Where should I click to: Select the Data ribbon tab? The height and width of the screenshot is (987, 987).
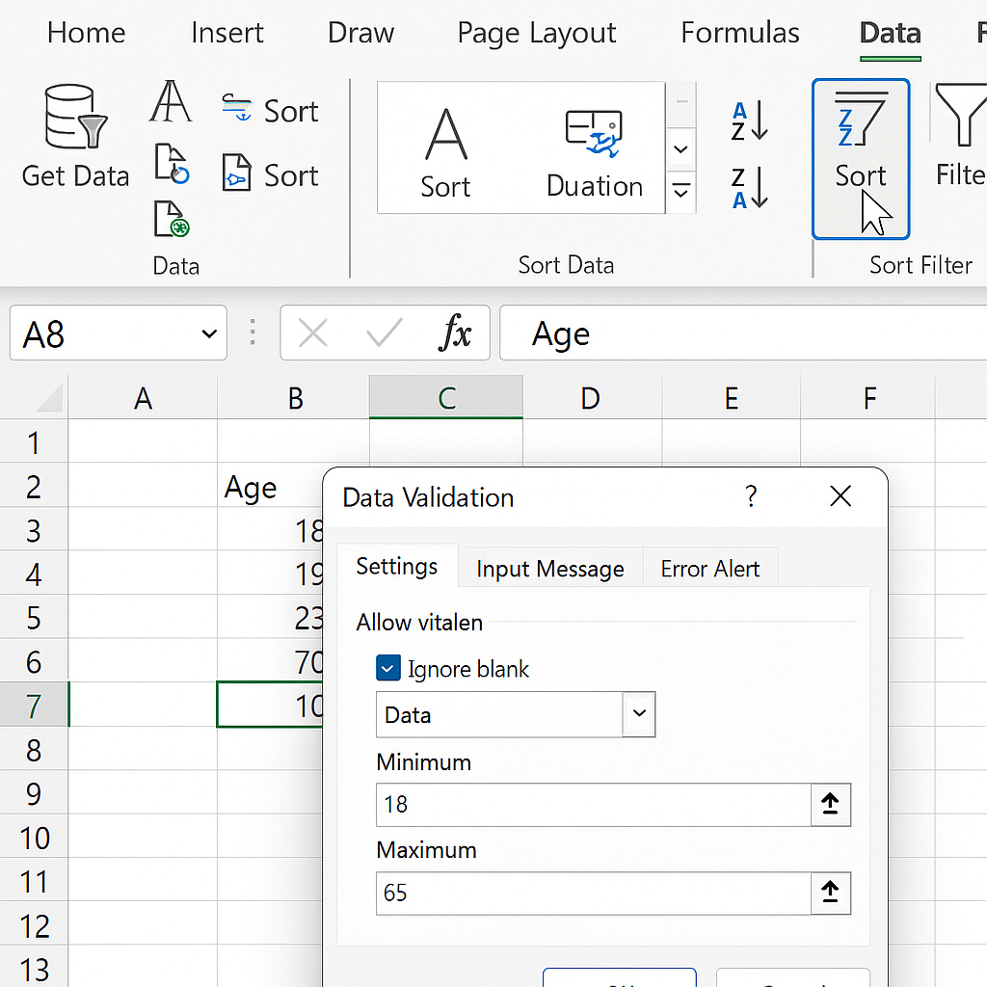pos(890,33)
